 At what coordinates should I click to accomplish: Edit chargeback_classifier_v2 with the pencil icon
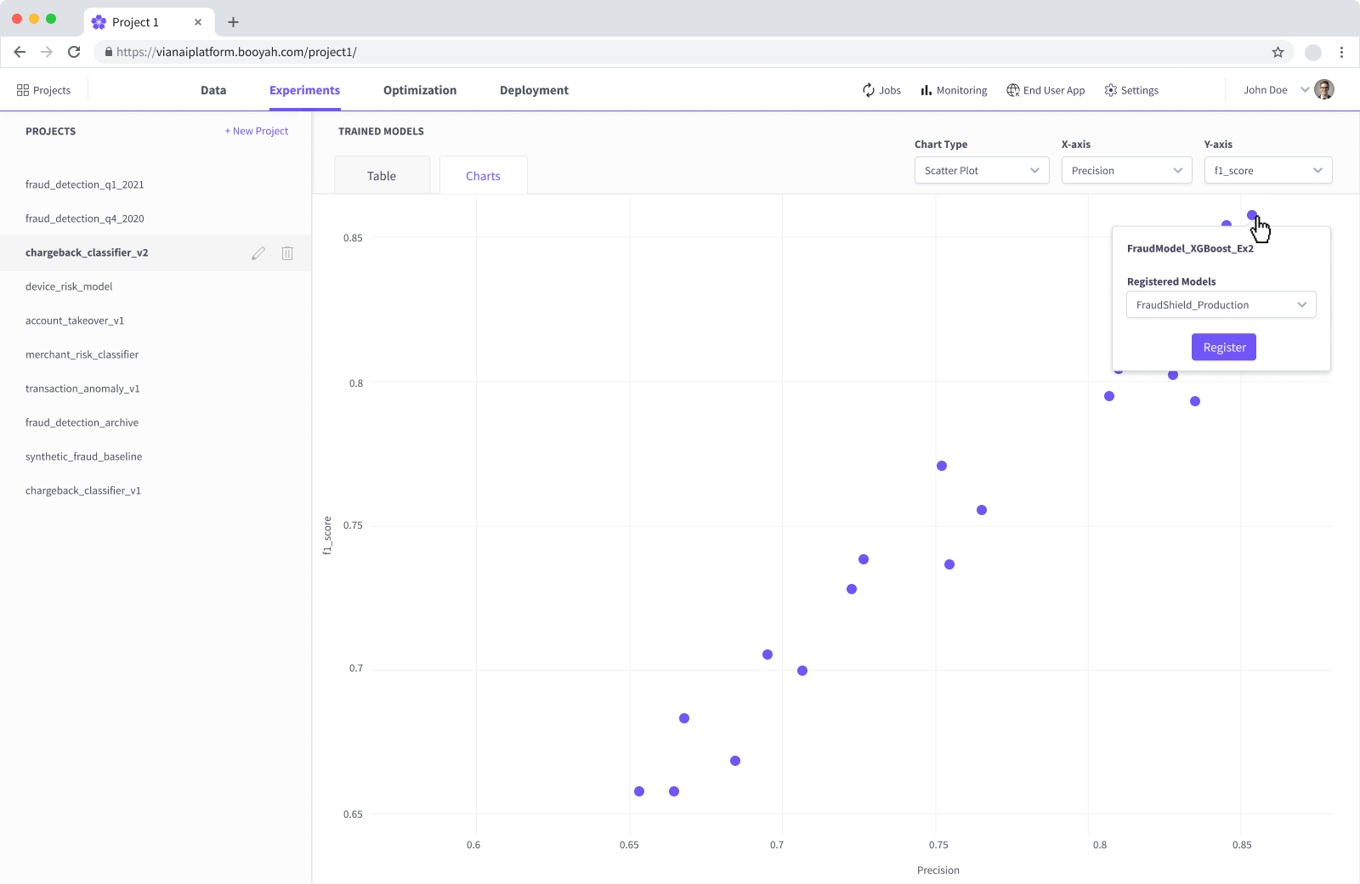(258, 253)
